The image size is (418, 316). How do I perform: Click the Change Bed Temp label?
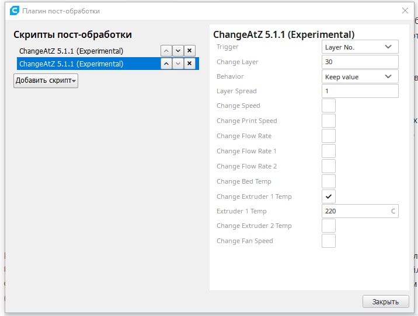pos(244,181)
